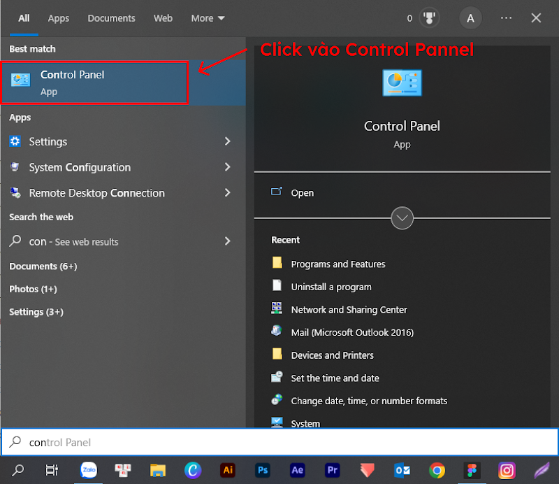Click the search text input box

click(279, 442)
